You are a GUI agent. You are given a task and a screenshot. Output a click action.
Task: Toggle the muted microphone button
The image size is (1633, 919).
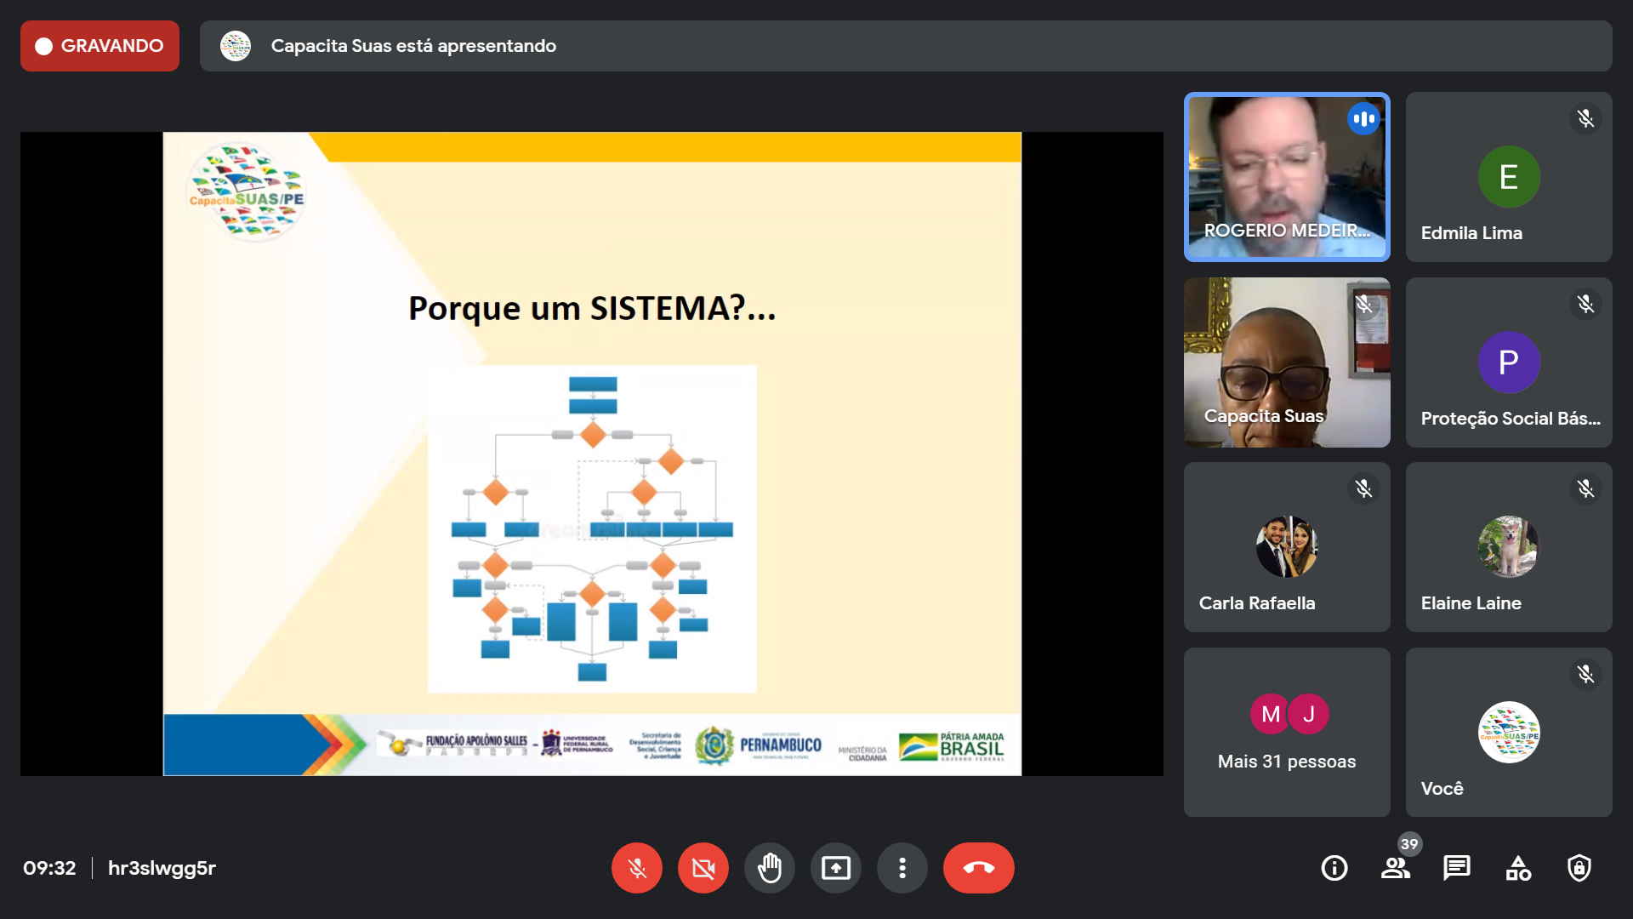coord(636,868)
